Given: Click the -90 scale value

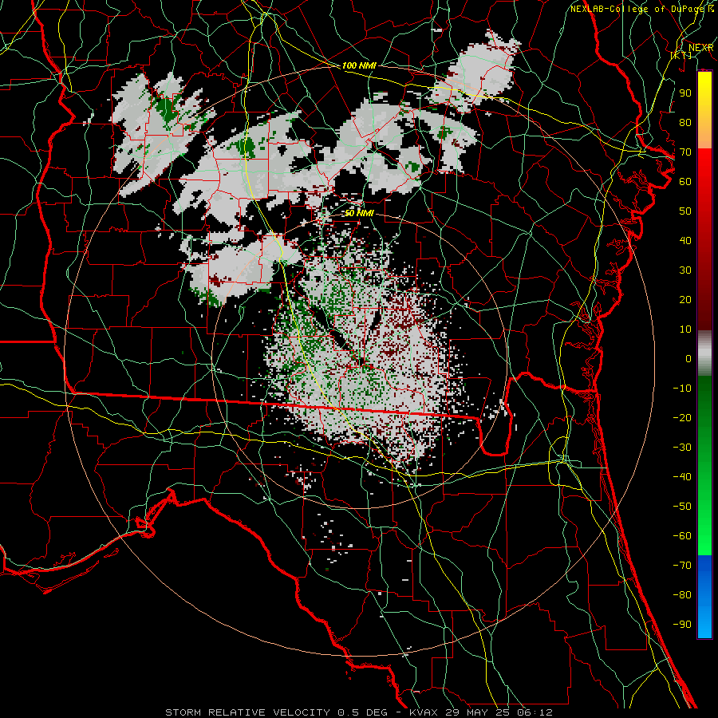Looking at the screenshot, I should click(x=682, y=625).
